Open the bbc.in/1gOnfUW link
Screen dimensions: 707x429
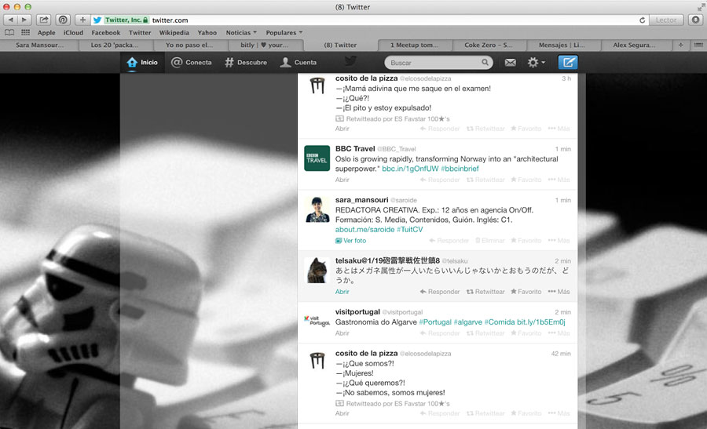(x=410, y=169)
